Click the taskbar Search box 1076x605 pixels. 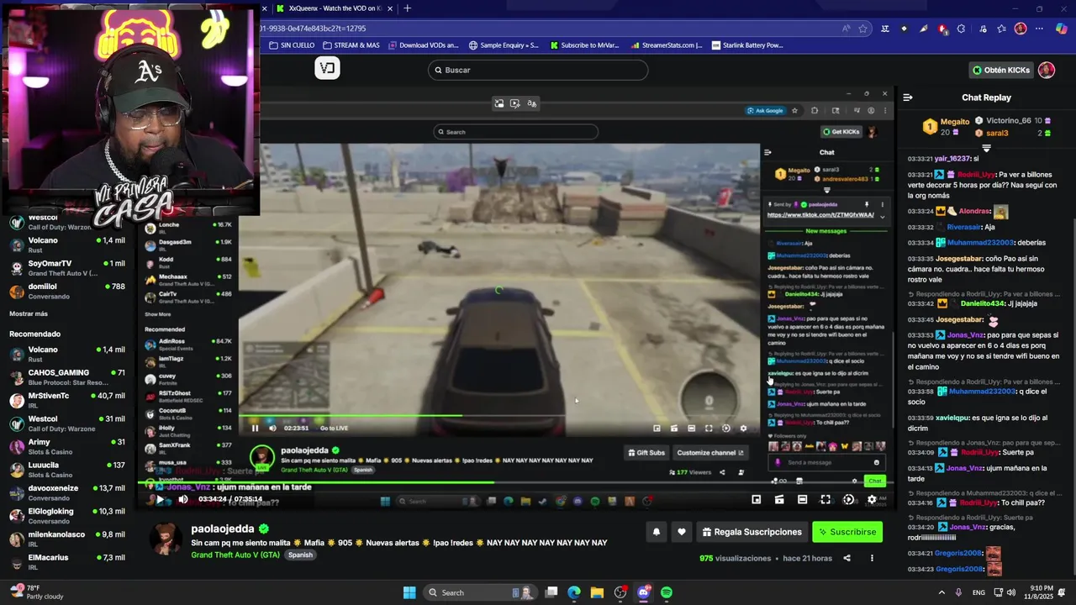(x=482, y=592)
